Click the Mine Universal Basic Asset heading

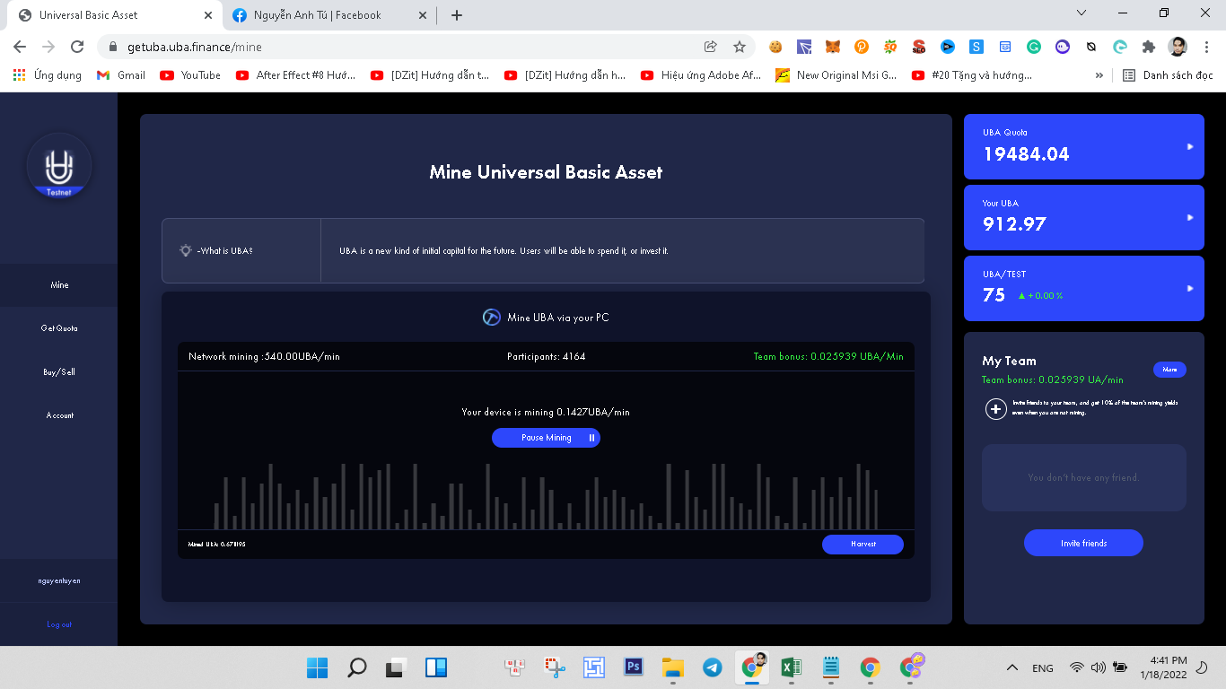(546, 172)
